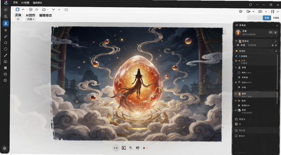Click the text link right of the blue button

pos(276,18)
